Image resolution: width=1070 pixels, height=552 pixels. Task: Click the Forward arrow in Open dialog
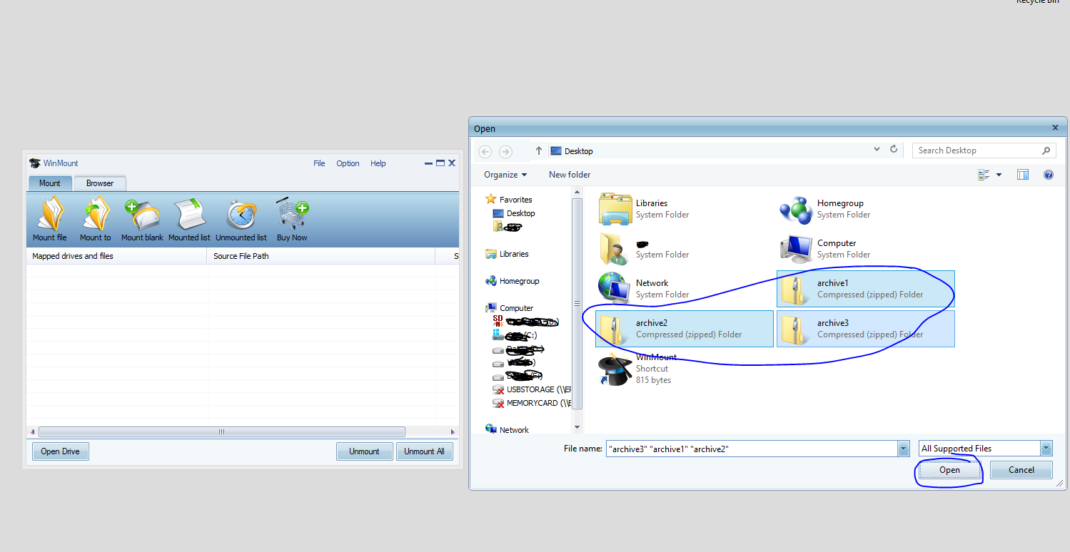click(505, 151)
